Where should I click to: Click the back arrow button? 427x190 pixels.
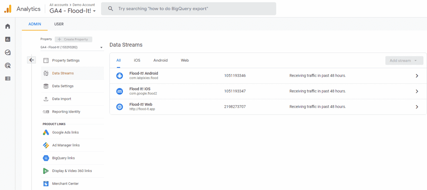[x=31, y=60]
